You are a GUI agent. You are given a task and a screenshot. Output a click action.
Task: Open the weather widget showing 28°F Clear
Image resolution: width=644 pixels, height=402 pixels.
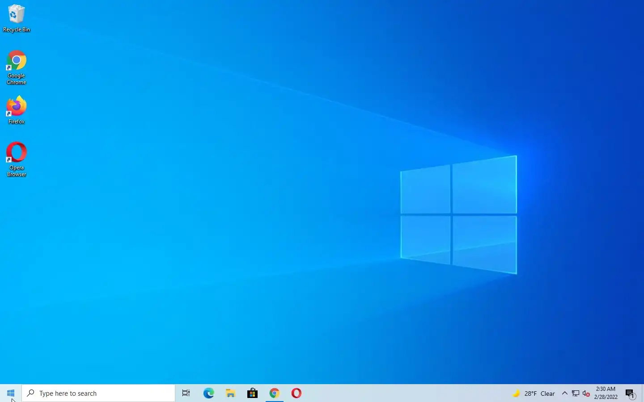534,394
